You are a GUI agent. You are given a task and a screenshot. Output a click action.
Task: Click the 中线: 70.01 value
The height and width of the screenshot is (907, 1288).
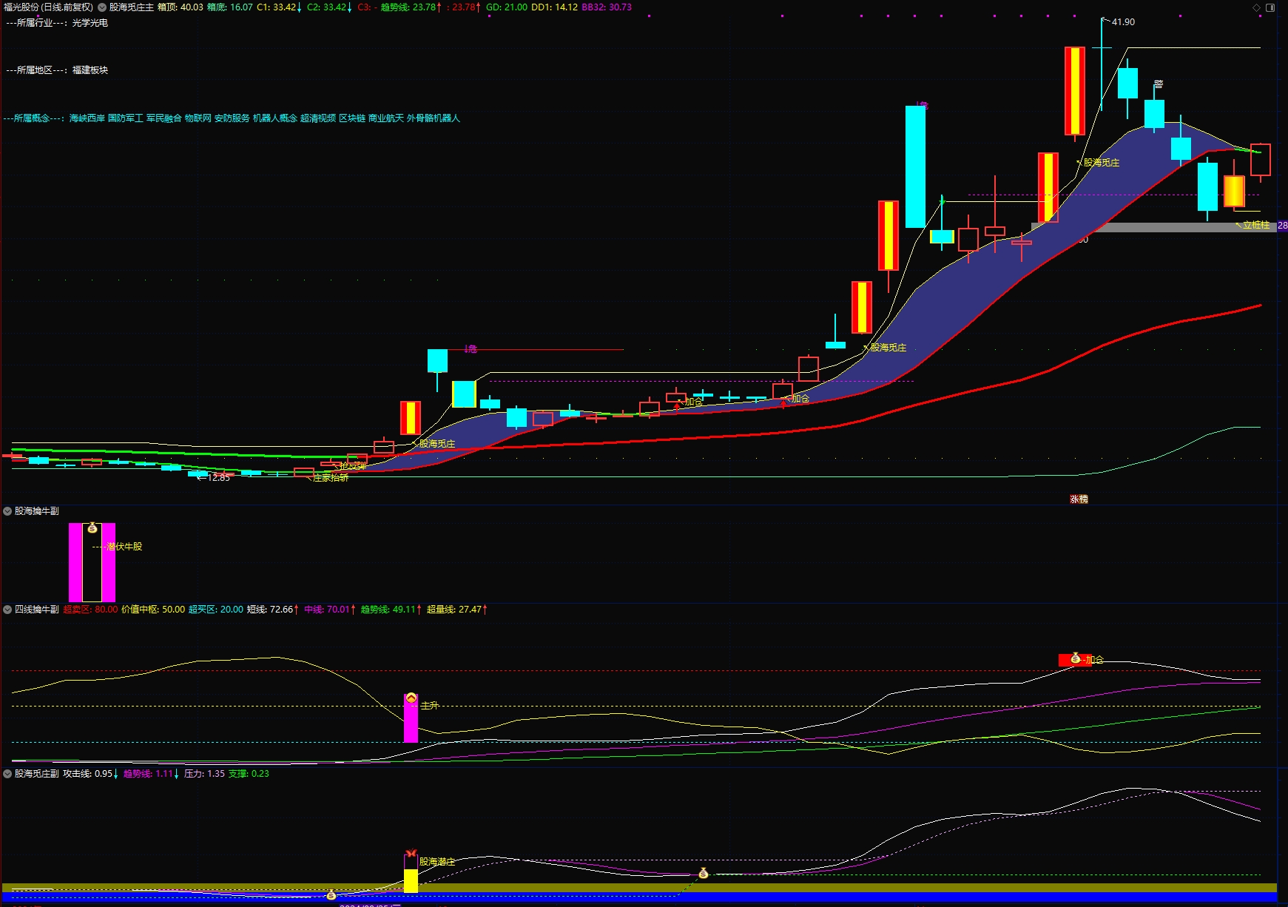(x=330, y=610)
